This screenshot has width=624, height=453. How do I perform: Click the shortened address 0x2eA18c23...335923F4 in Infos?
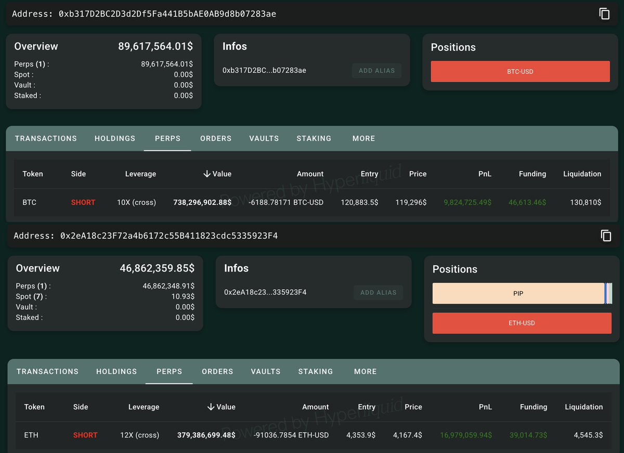pyautogui.click(x=265, y=292)
